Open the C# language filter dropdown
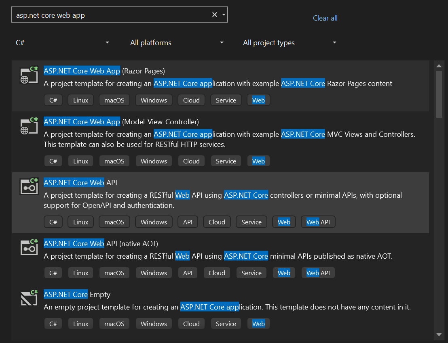 63,43
